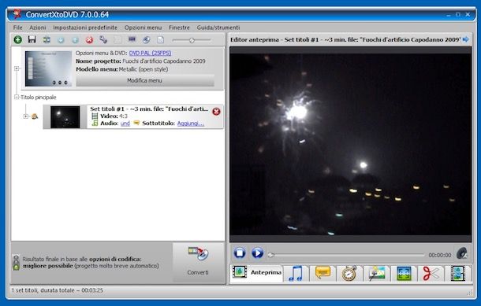Add a file with the green plus icon
This screenshot has height=306, width=481.
18,39
